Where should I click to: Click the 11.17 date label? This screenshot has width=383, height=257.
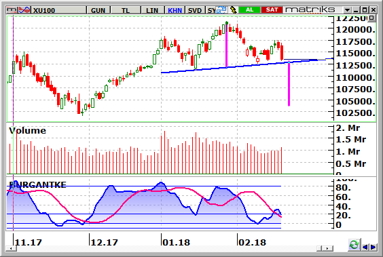pos(29,242)
